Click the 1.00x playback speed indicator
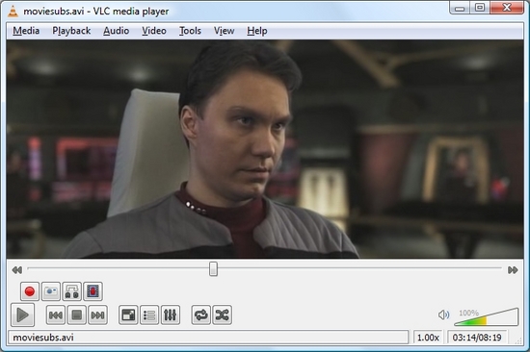This screenshot has width=530, height=352. point(428,338)
